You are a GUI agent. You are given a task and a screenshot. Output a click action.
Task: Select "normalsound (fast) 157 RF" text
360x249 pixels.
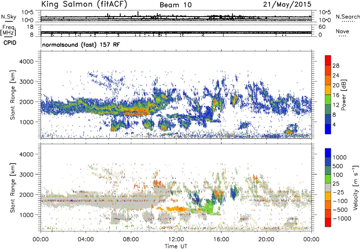[81, 44]
